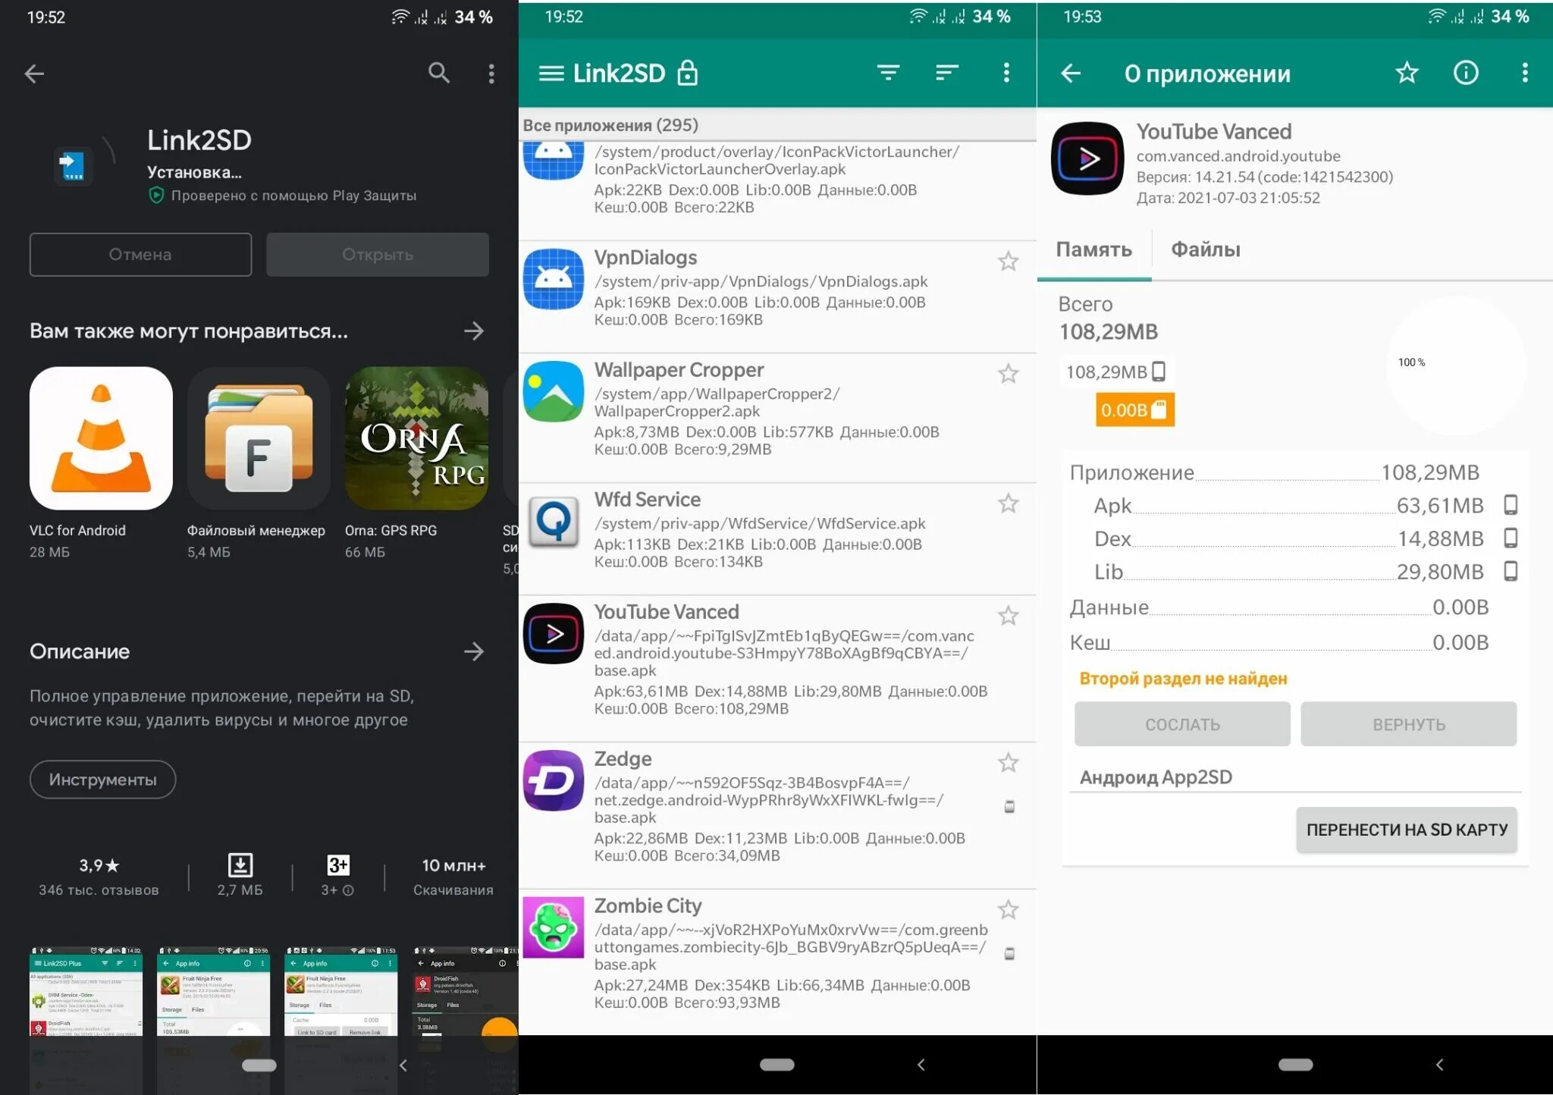Go back from the app info screen

pyautogui.click(x=1071, y=74)
